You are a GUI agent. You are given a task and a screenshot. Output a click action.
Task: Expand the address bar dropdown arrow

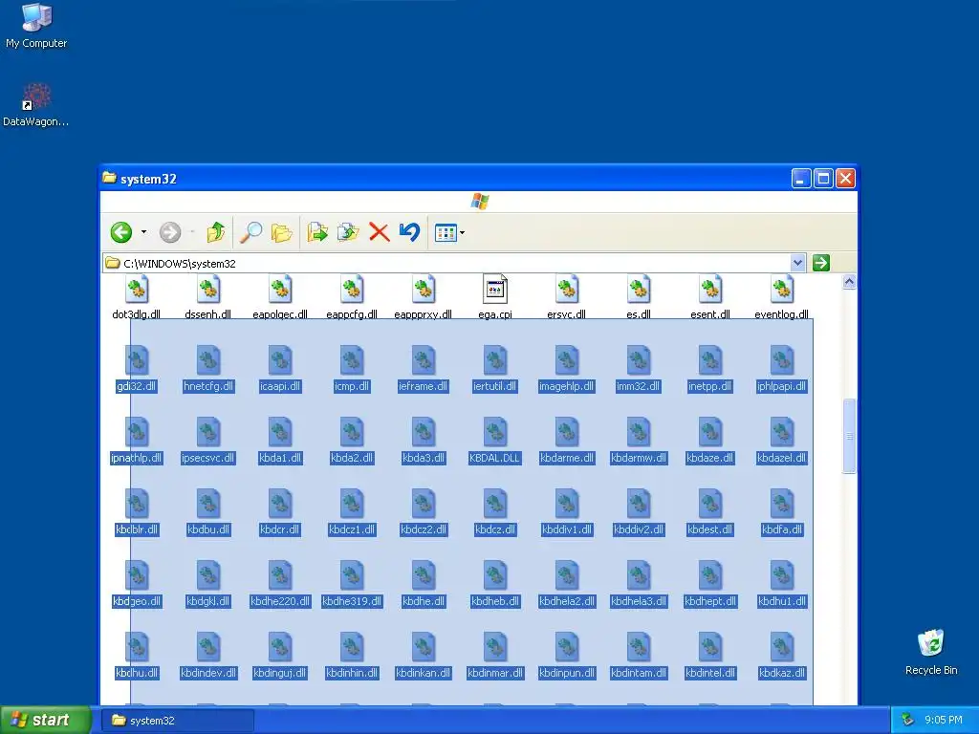797,263
